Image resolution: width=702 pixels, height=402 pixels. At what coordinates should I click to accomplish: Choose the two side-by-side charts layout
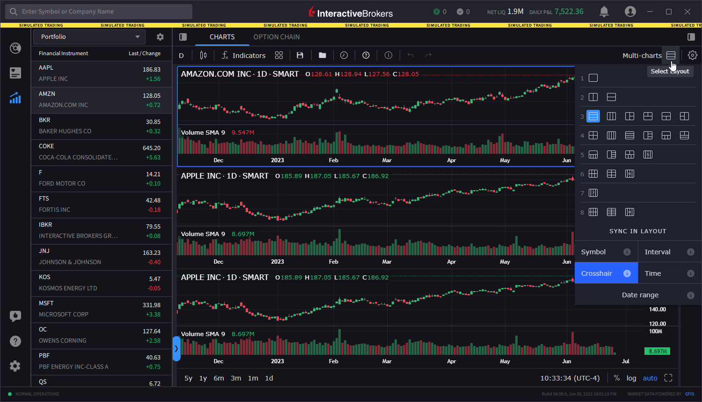[593, 97]
